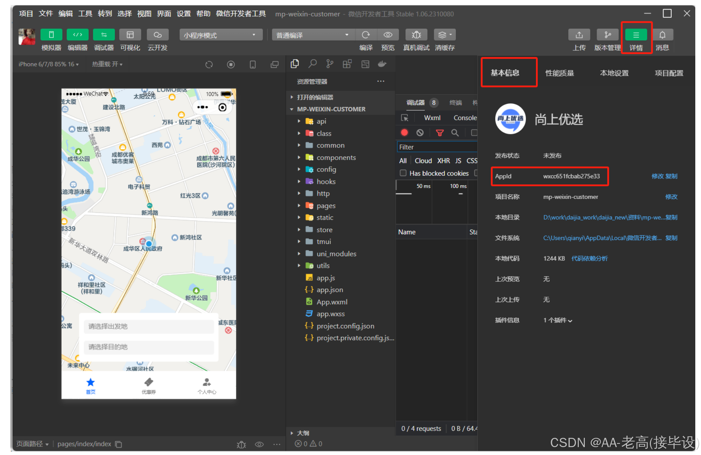The width and height of the screenshot is (701, 455).
Task: Open resource manager more options
Action: coord(381,81)
